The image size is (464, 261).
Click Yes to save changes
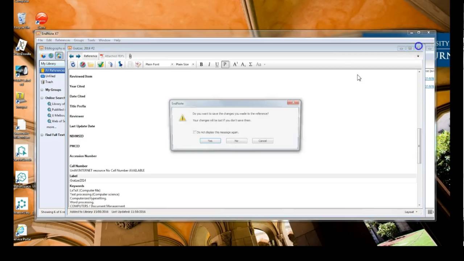(210, 141)
